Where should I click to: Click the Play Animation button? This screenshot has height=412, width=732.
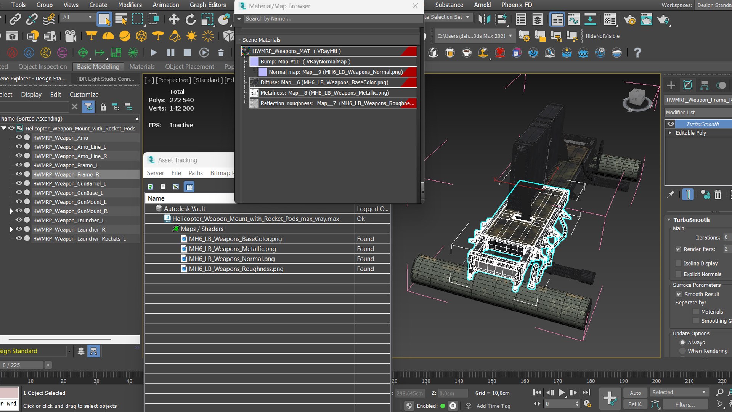click(x=562, y=393)
